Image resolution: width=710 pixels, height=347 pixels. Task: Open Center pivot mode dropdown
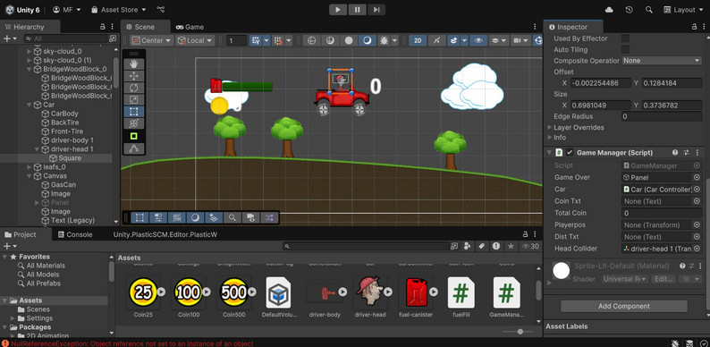point(152,40)
